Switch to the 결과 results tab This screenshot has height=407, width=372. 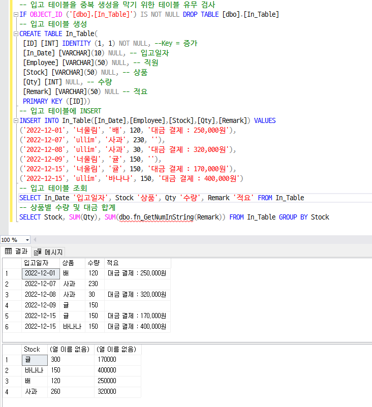click(16, 251)
